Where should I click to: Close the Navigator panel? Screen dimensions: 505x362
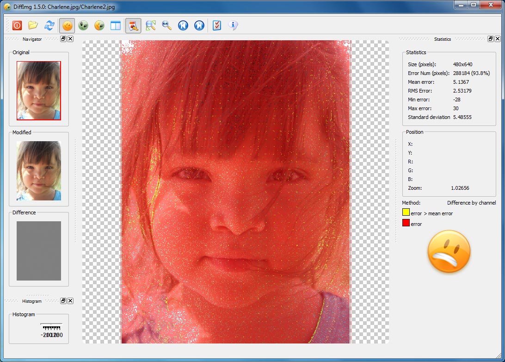tap(70, 39)
